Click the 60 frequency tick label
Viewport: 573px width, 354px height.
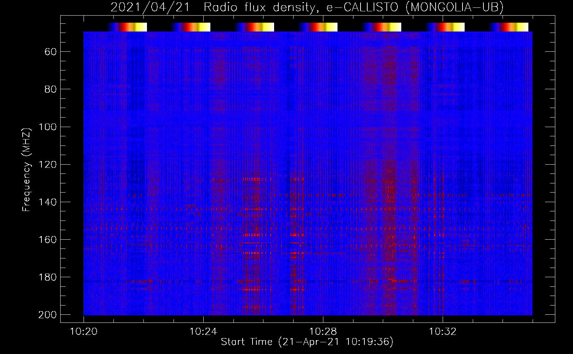(51, 52)
